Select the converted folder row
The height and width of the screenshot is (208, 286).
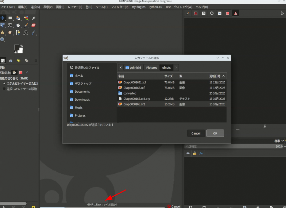click(x=172, y=93)
